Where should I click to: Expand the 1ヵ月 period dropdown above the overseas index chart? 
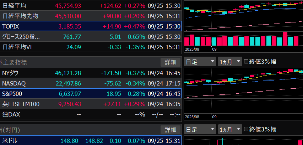click(230, 61)
